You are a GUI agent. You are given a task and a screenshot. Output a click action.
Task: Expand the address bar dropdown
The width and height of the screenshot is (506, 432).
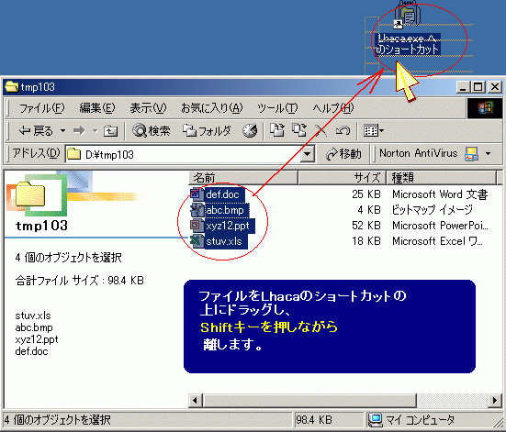coord(308,154)
